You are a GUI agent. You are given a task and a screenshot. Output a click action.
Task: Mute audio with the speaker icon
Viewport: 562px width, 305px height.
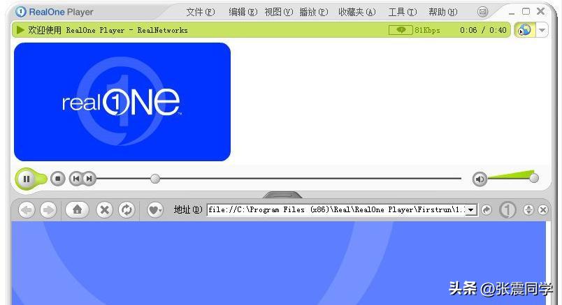(x=480, y=179)
